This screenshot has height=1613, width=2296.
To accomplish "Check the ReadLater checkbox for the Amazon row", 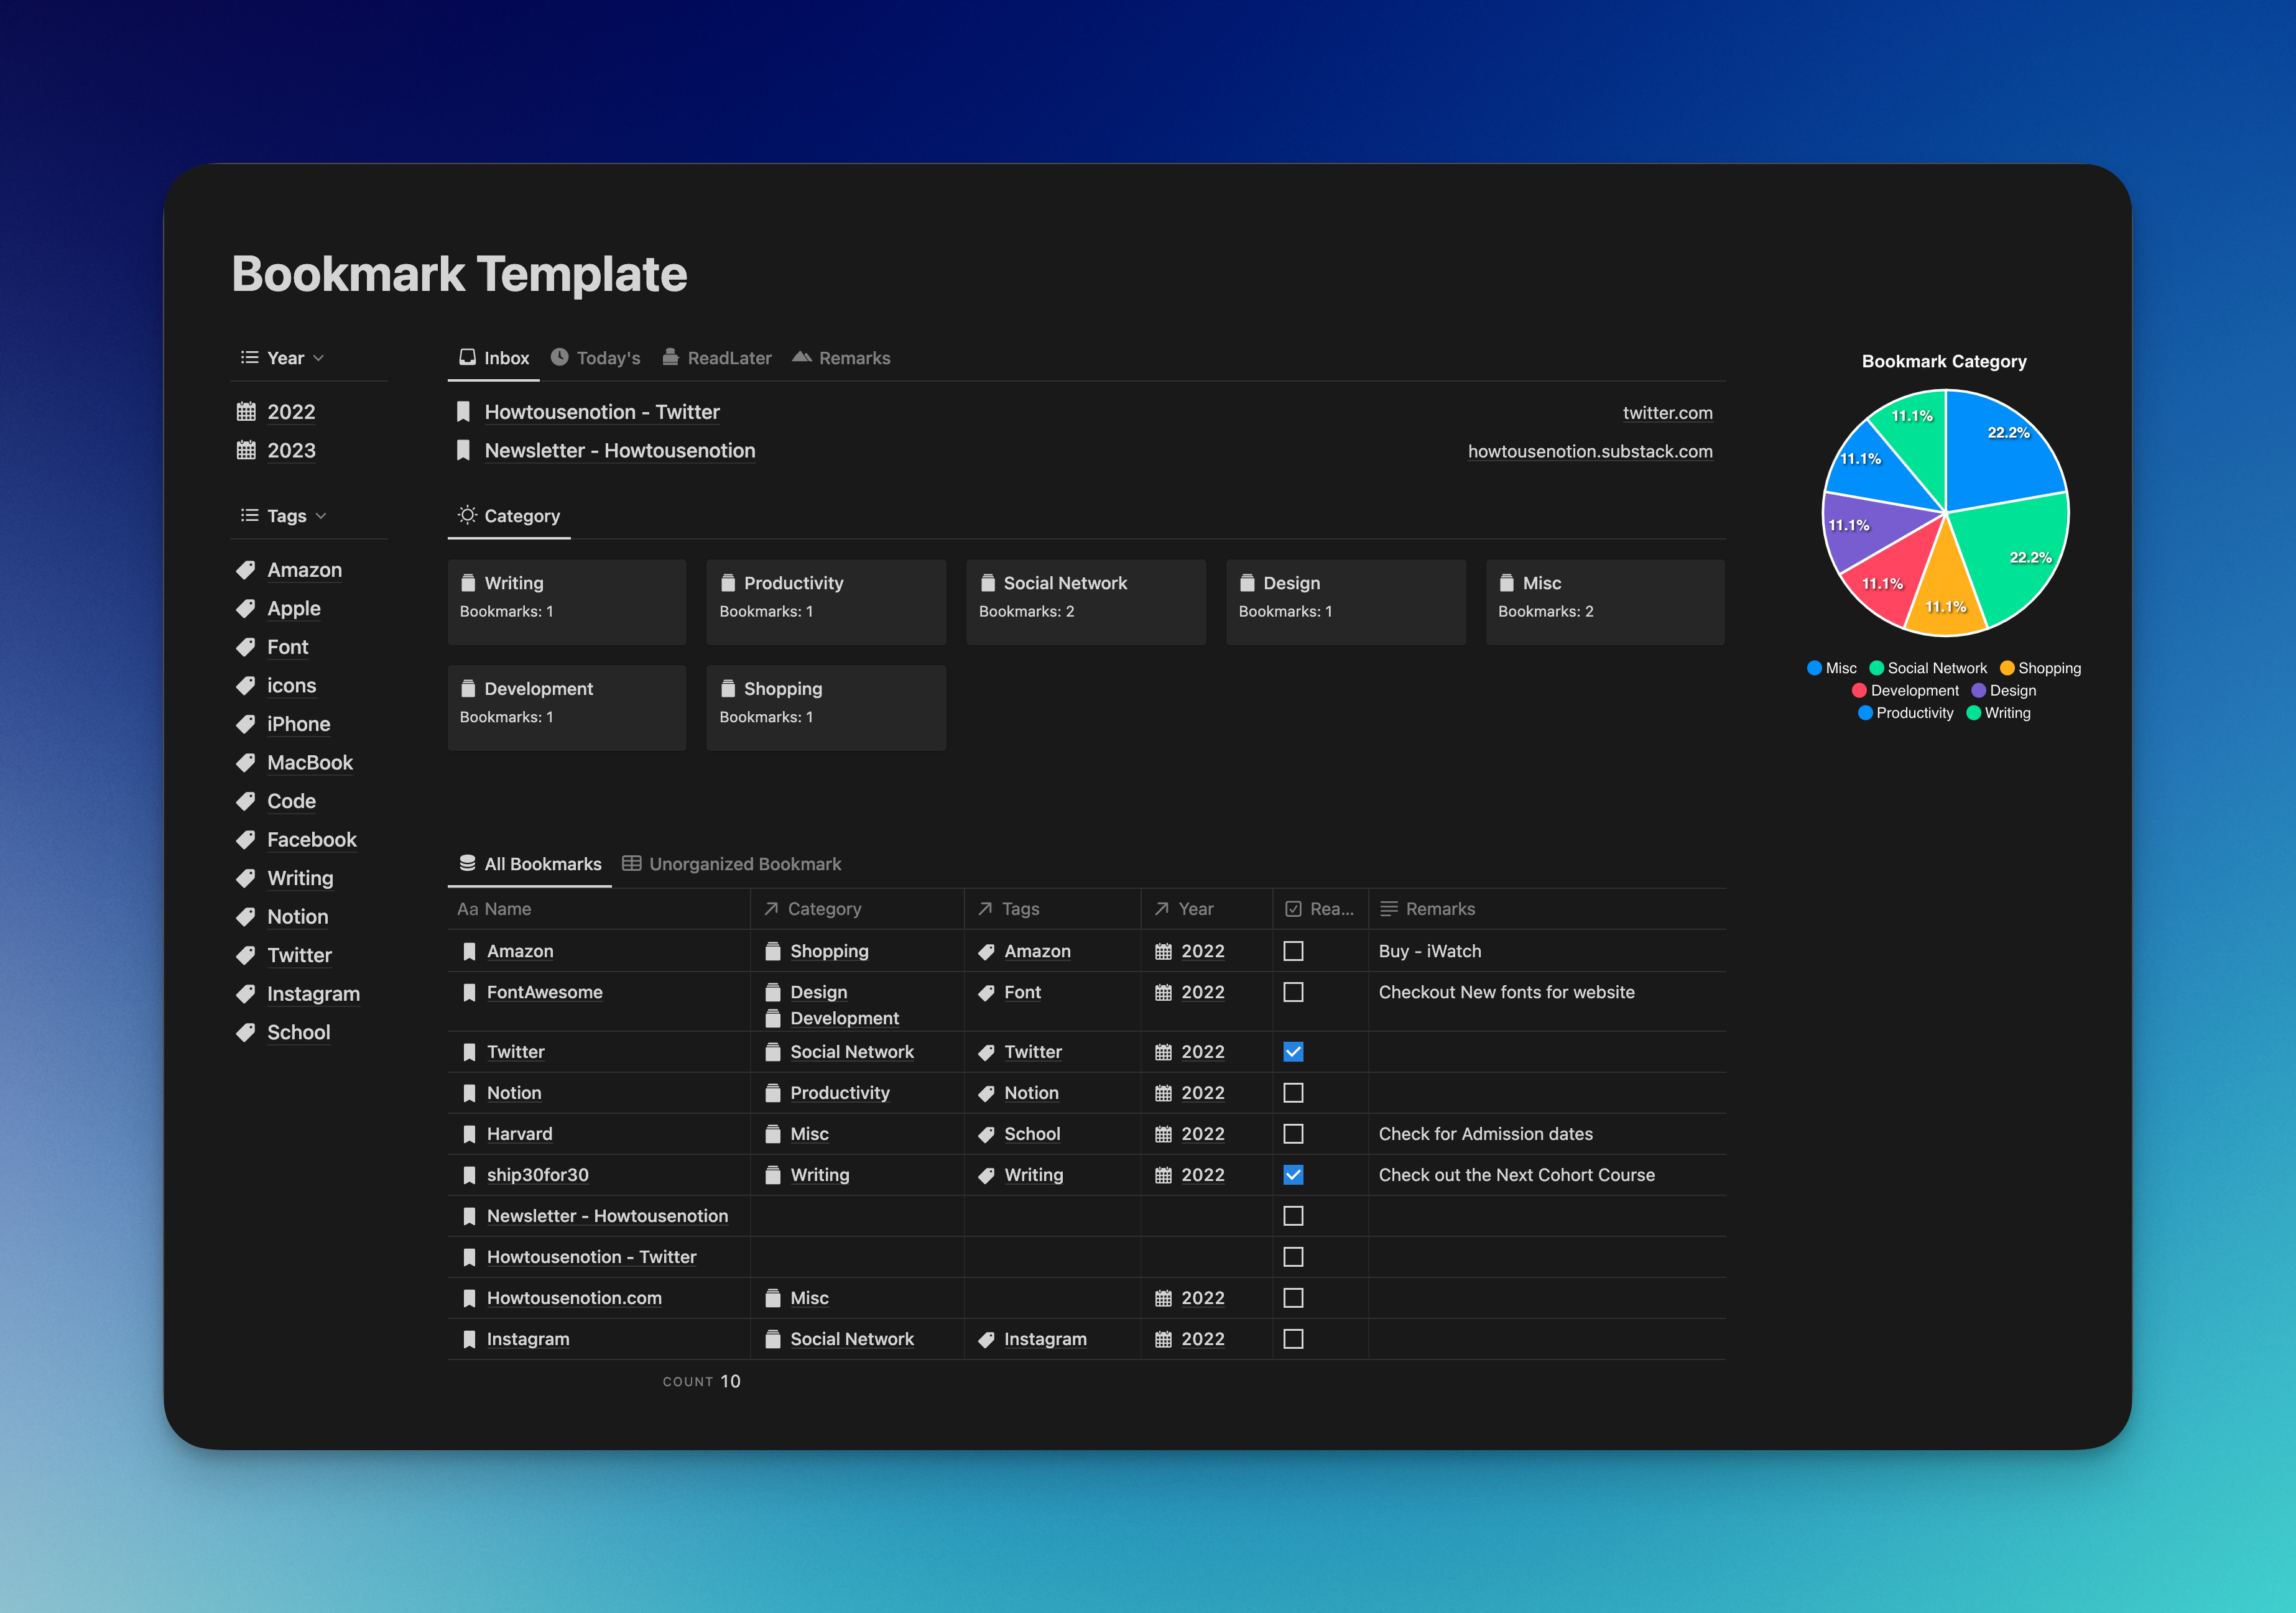I will coord(1293,952).
